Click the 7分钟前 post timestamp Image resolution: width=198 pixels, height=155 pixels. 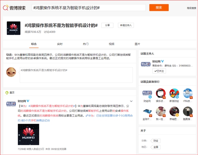[22, 149]
